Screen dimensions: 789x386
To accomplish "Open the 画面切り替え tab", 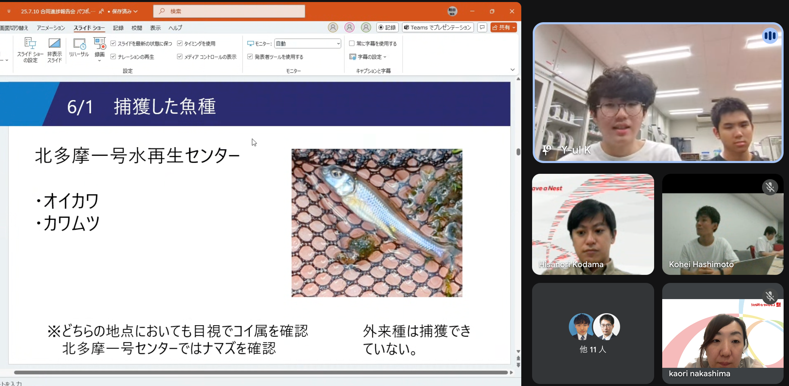I will coord(14,28).
